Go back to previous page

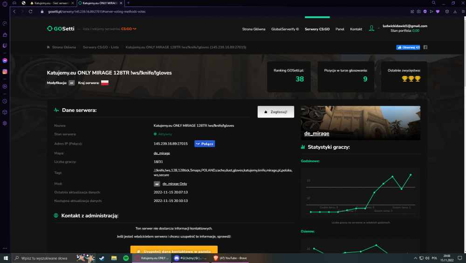coord(14,11)
